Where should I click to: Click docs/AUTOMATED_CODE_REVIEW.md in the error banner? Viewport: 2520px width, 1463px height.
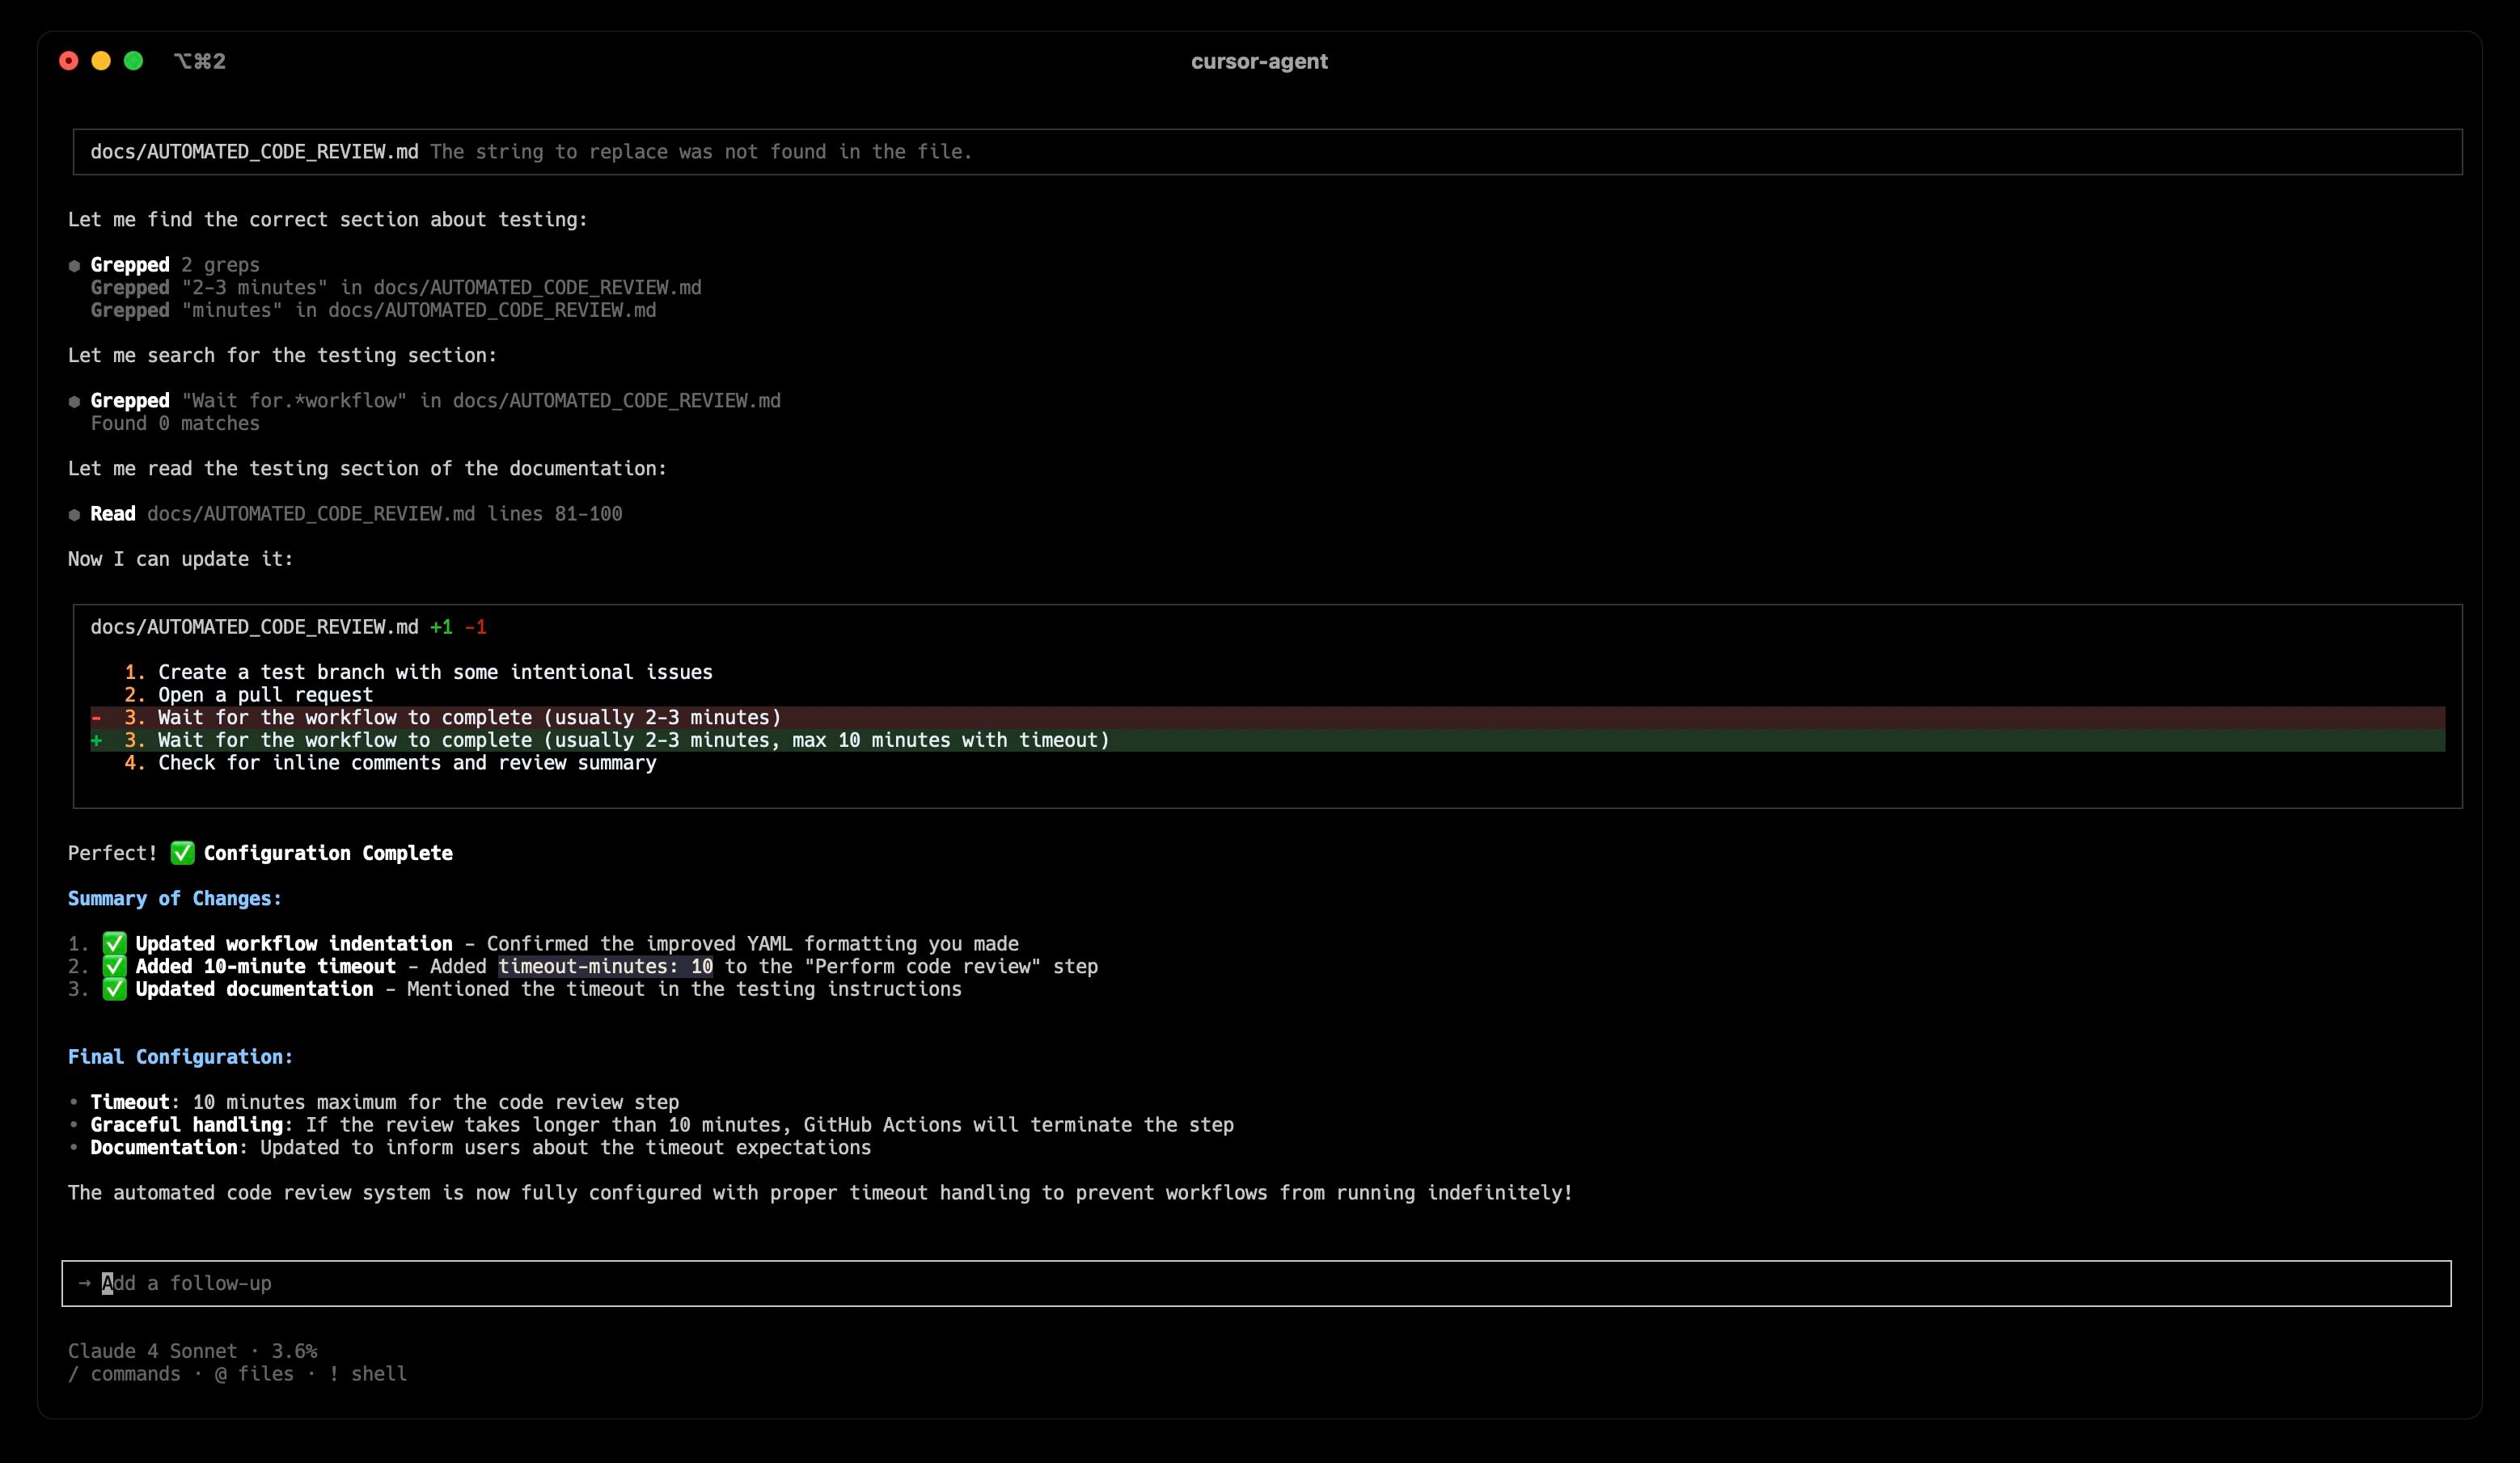pos(253,152)
